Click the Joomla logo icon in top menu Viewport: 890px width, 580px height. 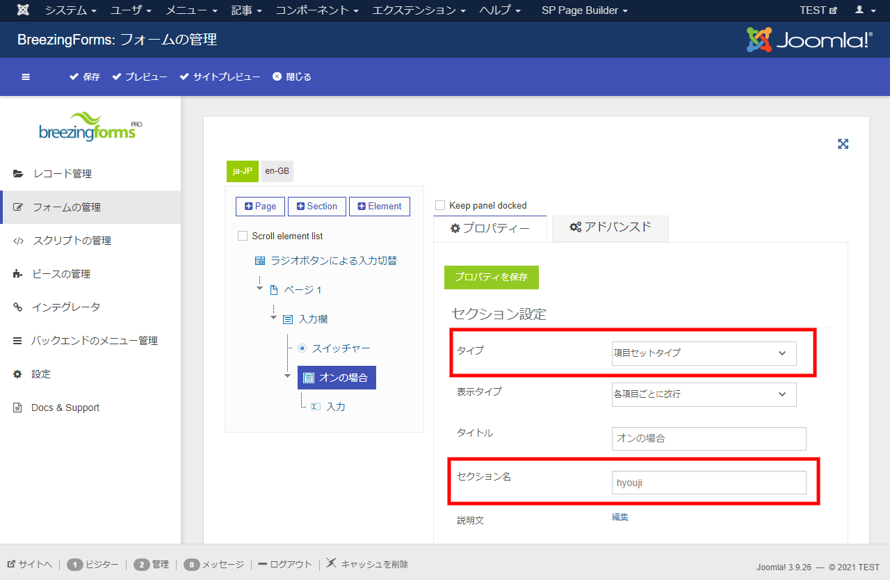click(23, 10)
